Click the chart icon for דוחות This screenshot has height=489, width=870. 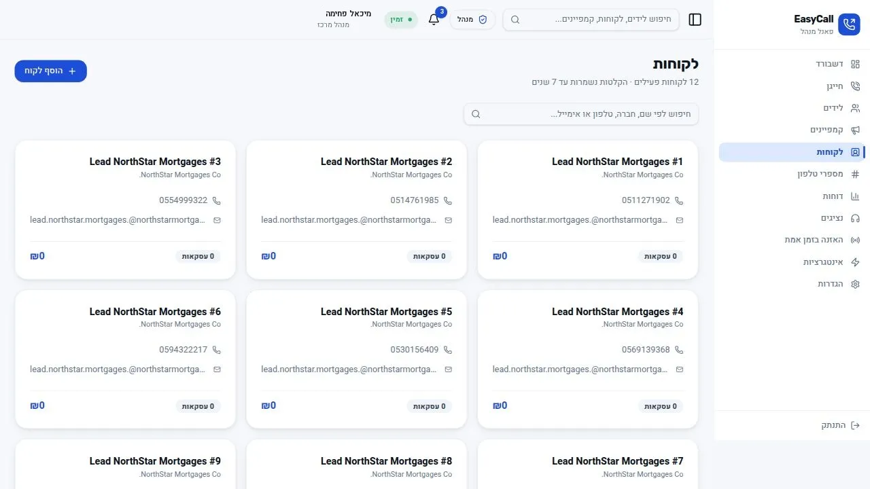tap(855, 196)
